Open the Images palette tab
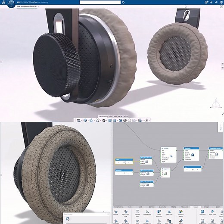Viewport: 224px width, 224px height. pos(207,207)
